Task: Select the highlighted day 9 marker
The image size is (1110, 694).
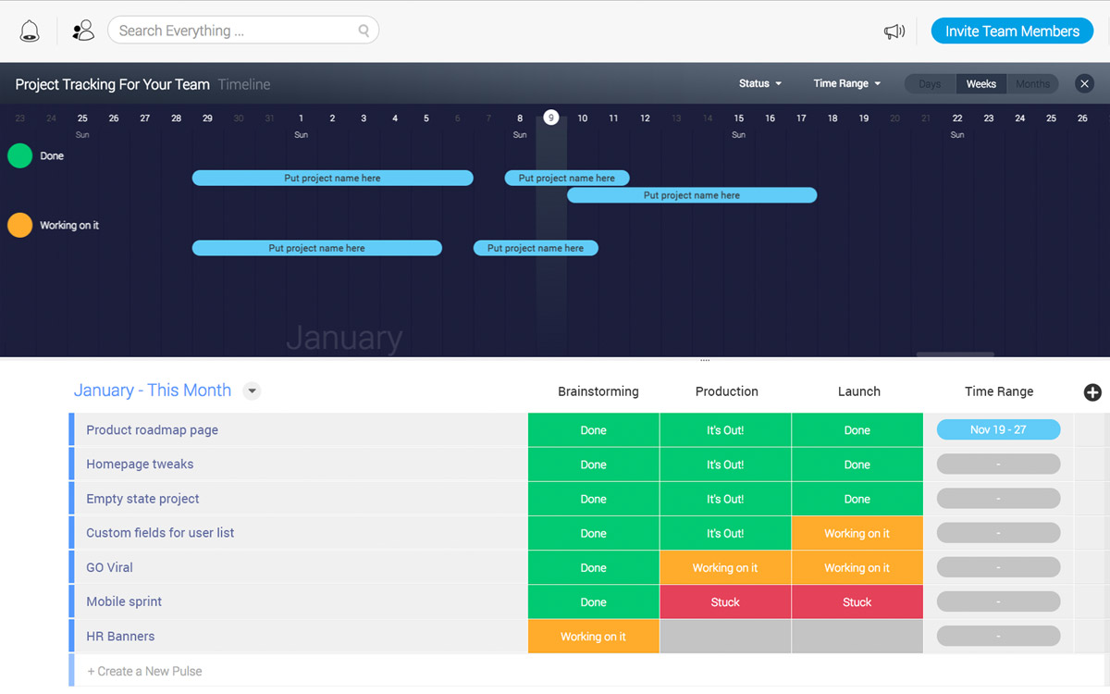Action: coord(551,118)
